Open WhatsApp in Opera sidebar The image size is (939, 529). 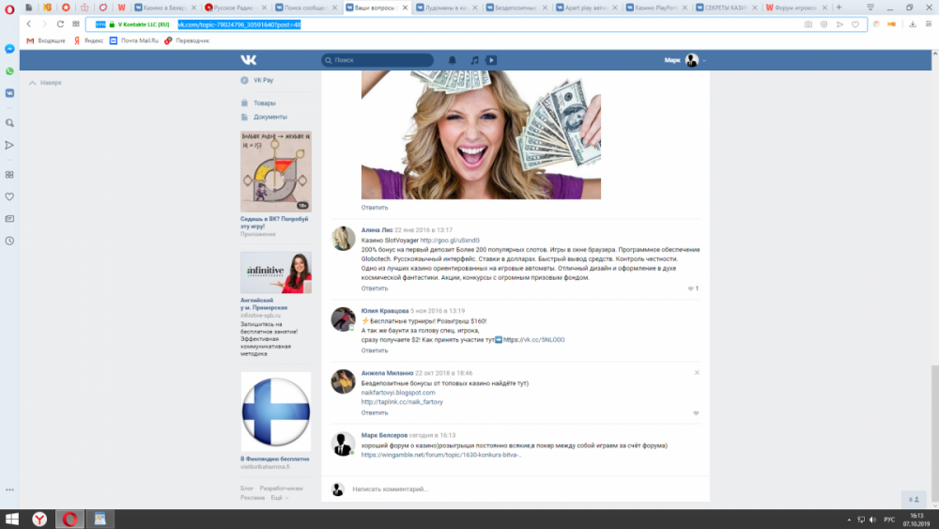click(9, 70)
